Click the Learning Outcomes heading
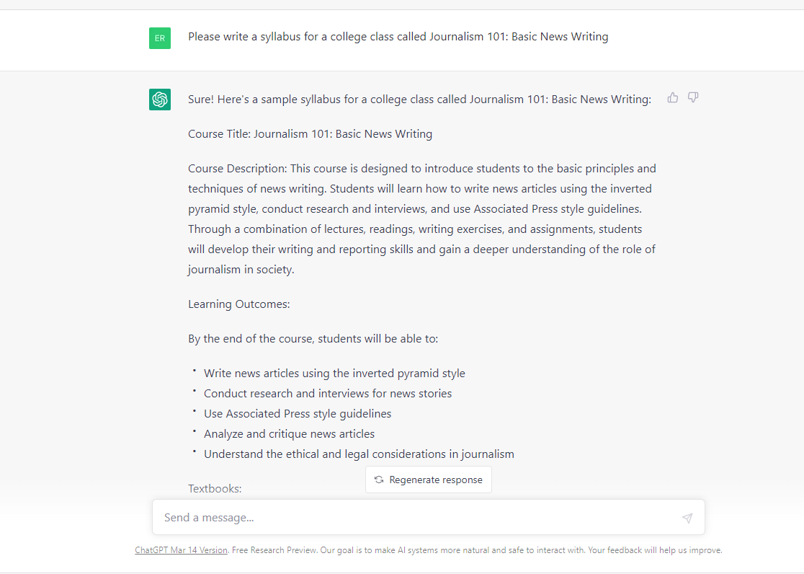Image resolution: width=804 pixels, height=574 pixels. pyautogui.click(x=238, y=304)
